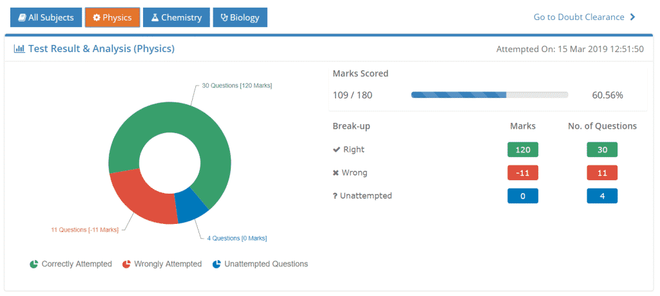The width and height of the screenshot is (660, 296).
Task: Click the '109 / 180' score text
Action: [353, 95]
